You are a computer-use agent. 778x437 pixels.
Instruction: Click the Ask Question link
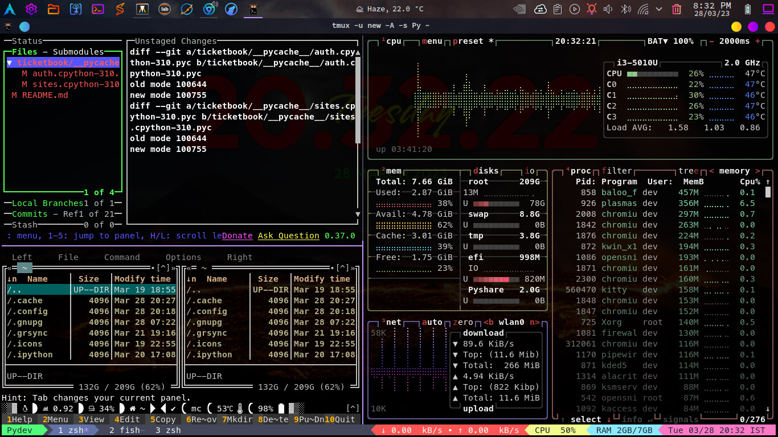(289, 236)
